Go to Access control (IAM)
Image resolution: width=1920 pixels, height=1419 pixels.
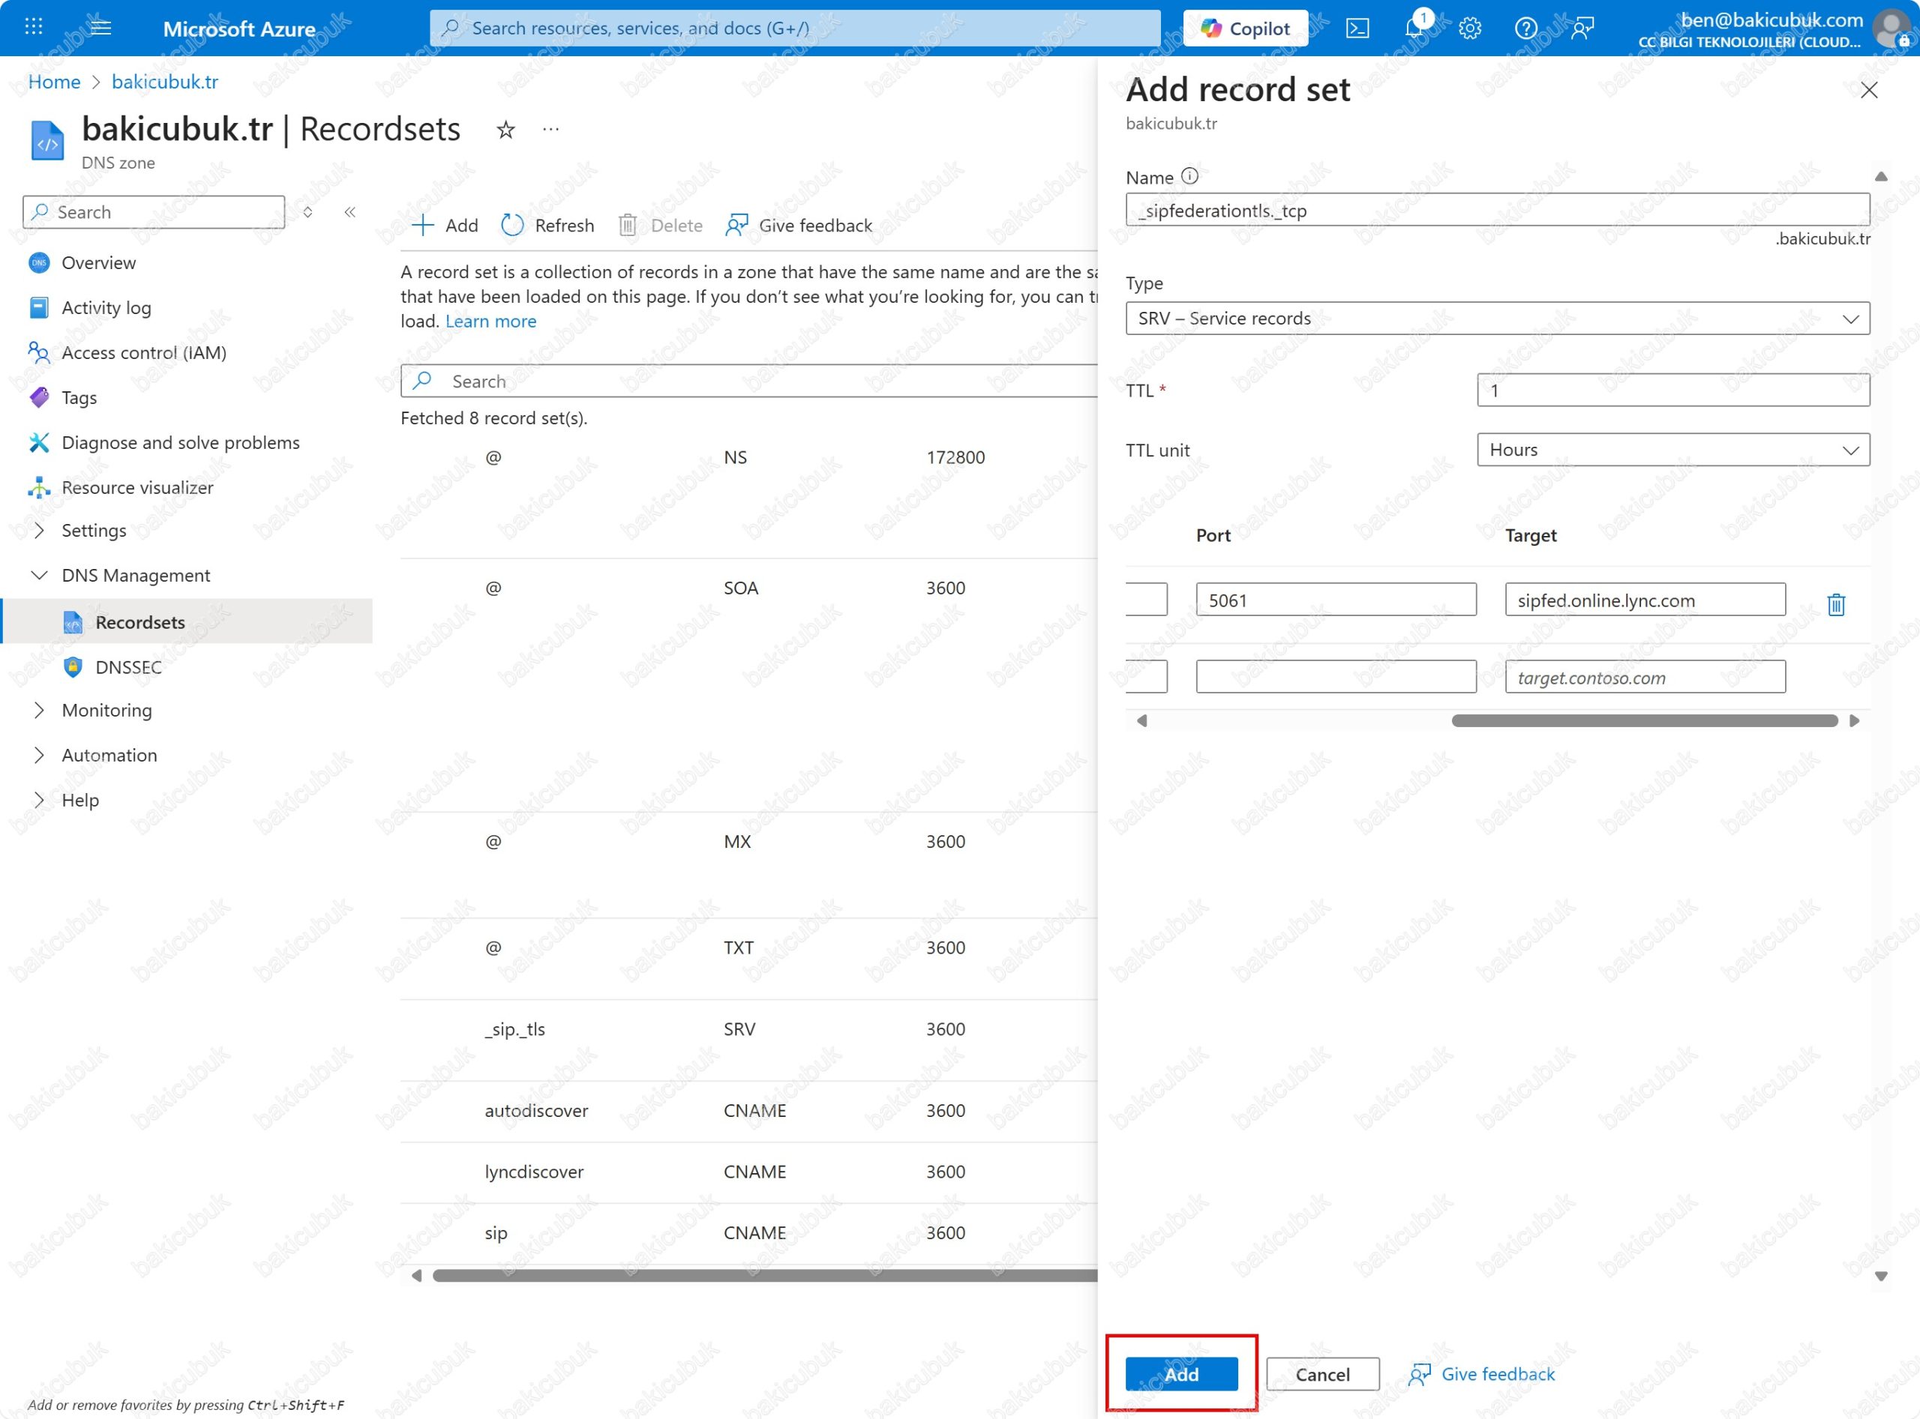[x=143, y=352]
